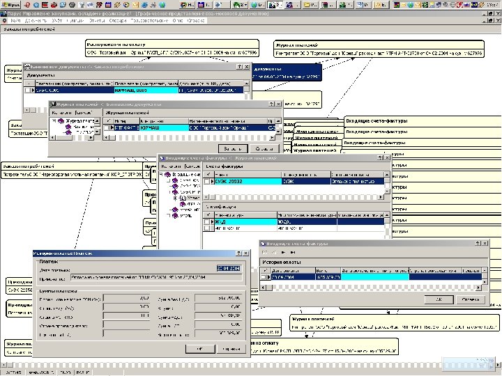Tick the ЖУД row checkbox in Спецификация

(x=206, y=221)
